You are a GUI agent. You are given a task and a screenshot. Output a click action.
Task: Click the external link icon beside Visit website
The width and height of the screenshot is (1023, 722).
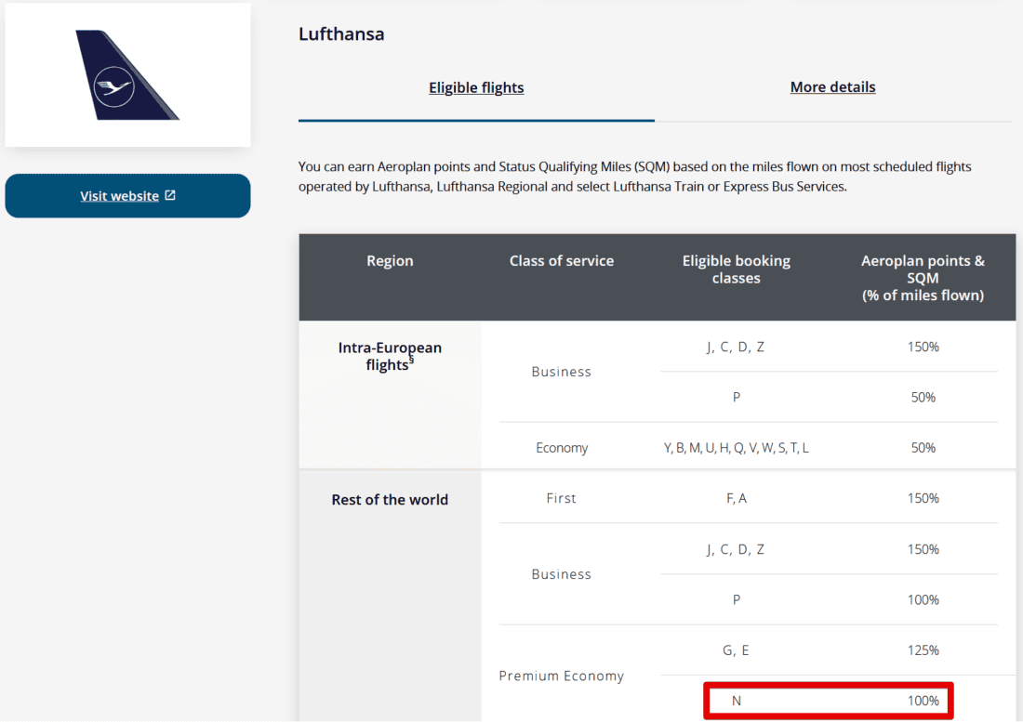coord(170,195)
